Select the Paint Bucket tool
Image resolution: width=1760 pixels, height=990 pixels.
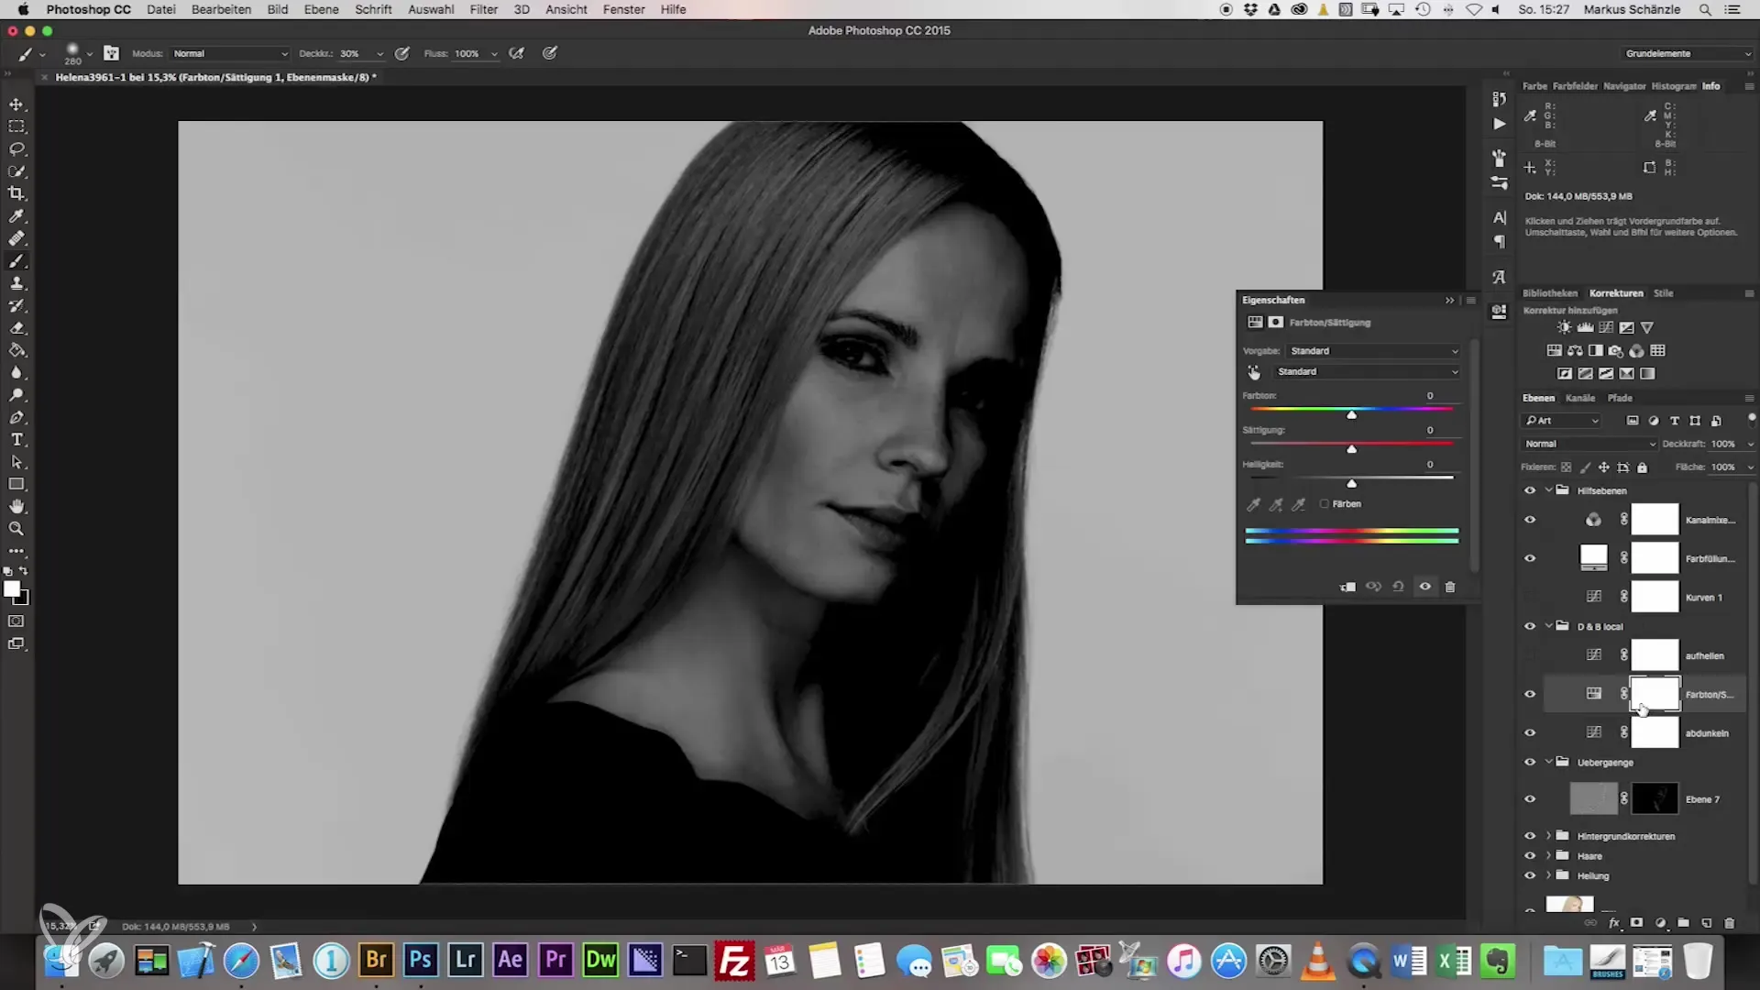point(16,350)
